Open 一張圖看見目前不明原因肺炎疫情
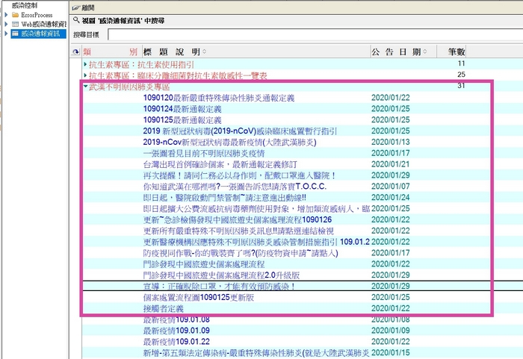Image resolution: width=523 pixels, height=359 pixels. 204,153
